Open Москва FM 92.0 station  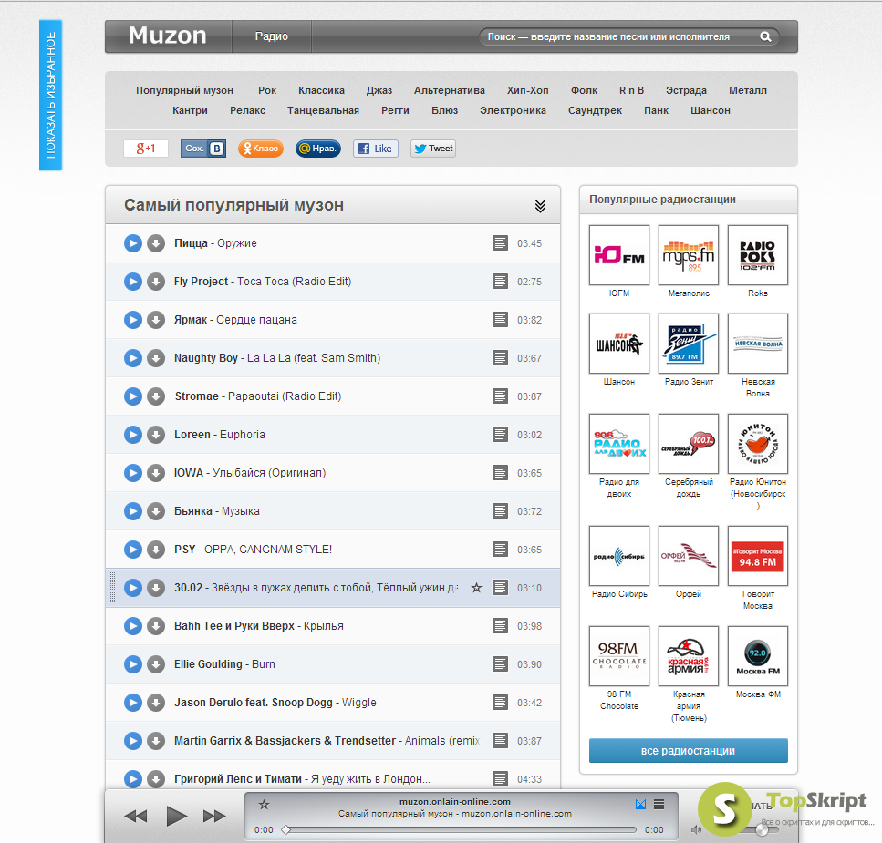[758, 656]
